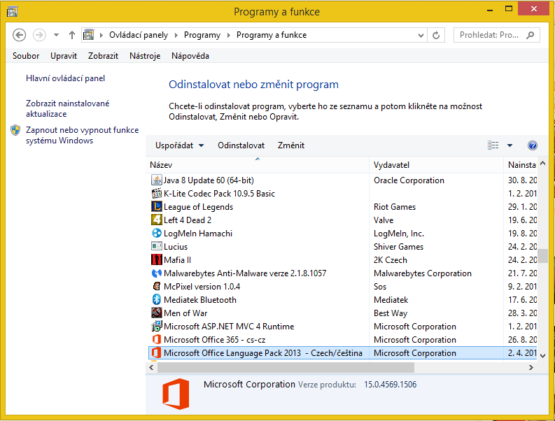Click the horizontal scrollbar right arrow
Screen dimensions: 555x421
[531, 368]
